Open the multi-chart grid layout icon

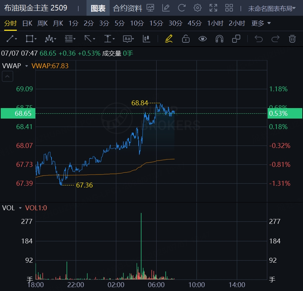(229, 8)
